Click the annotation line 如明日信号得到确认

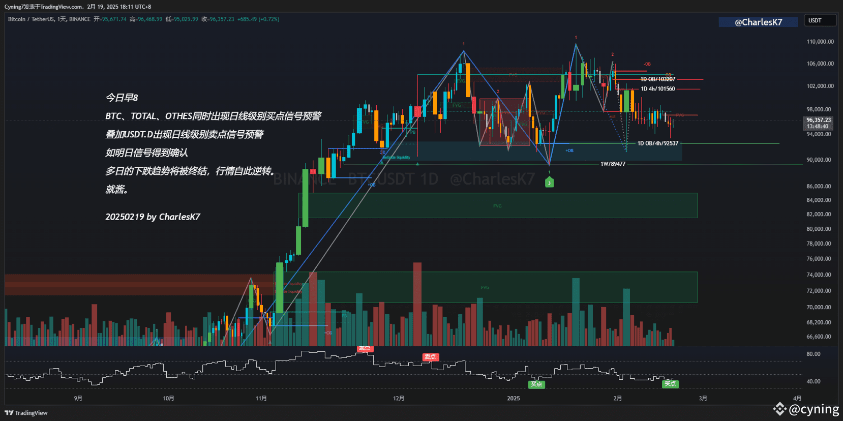(147, 153)
